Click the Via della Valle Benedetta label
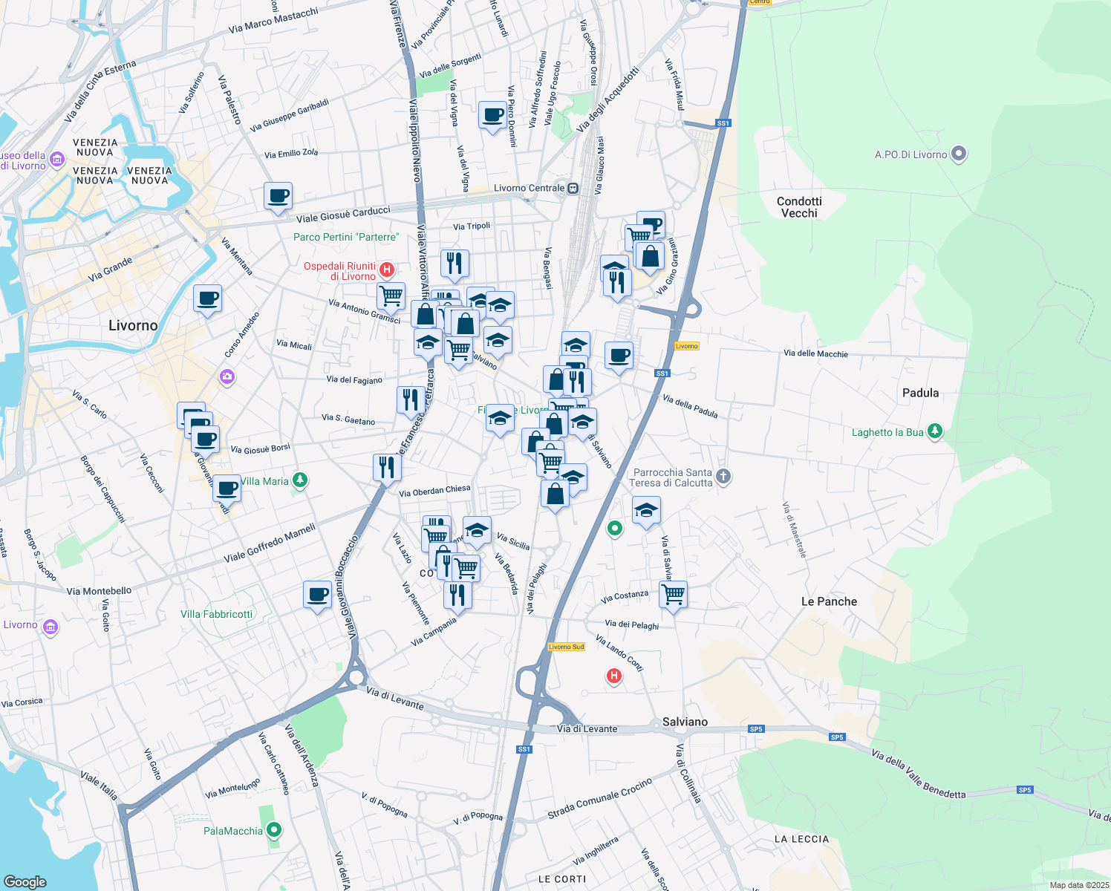1111x891 pixels. tap(919, 774)
